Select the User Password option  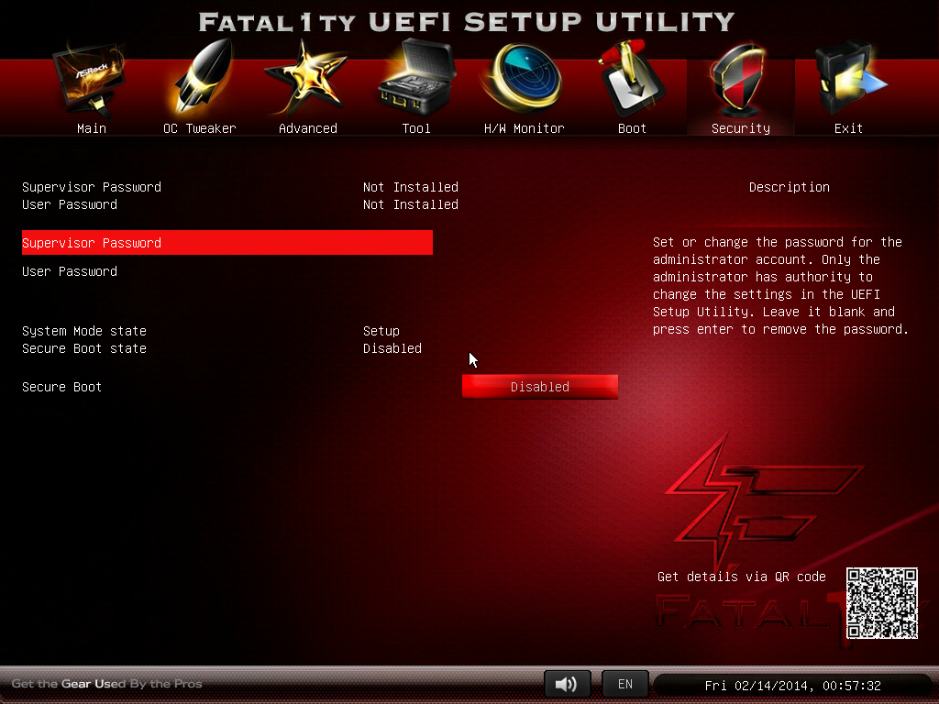tap(70, 271)
